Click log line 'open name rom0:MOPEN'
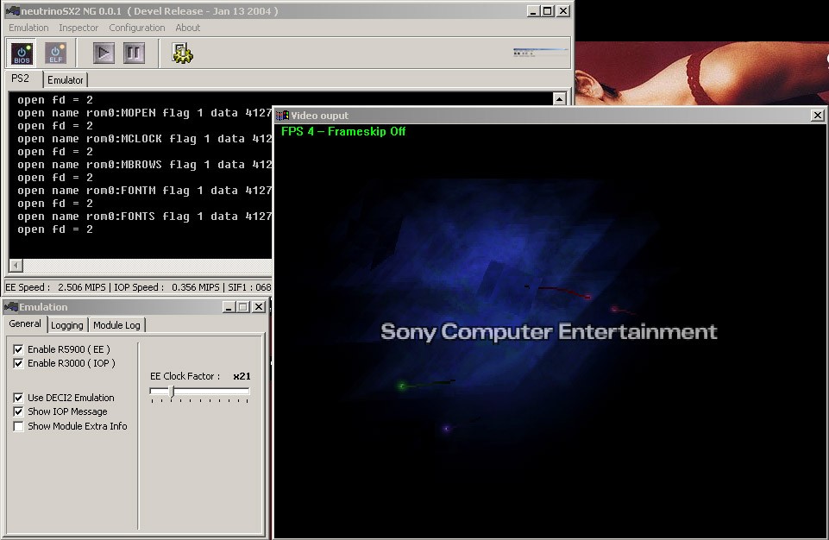The width and height of the screenshot is (829, 540). tap(144, 113)
